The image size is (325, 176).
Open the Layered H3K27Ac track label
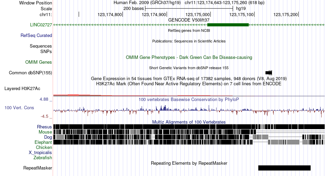pos(22,89)
